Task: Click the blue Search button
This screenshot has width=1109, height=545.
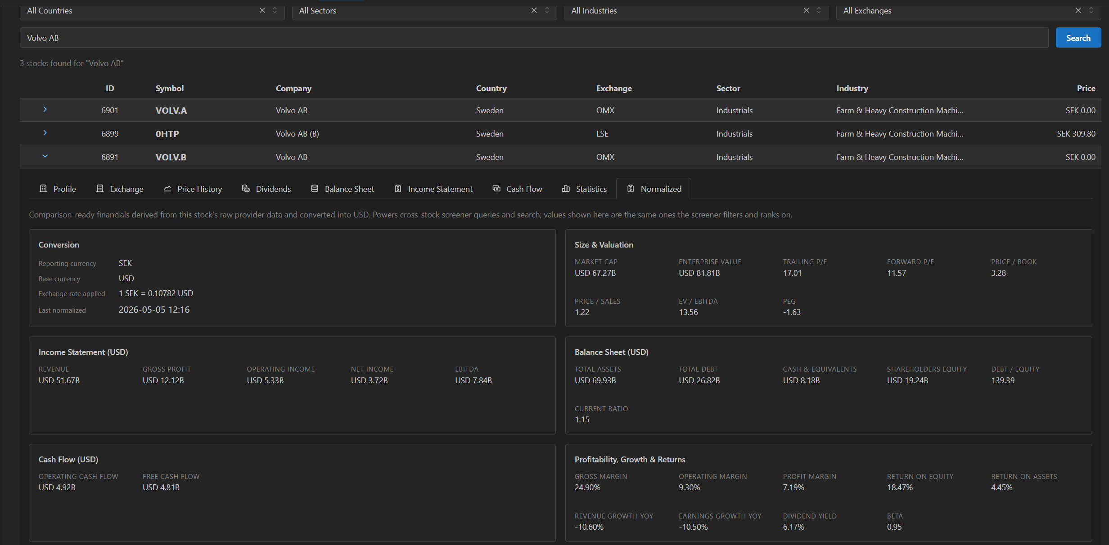Action: 1078,38
